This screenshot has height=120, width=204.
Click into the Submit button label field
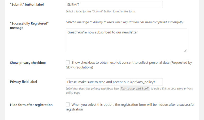click(114, 5)
